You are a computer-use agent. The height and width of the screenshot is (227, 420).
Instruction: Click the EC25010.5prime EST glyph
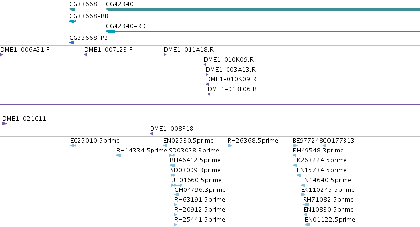(73, 146)
